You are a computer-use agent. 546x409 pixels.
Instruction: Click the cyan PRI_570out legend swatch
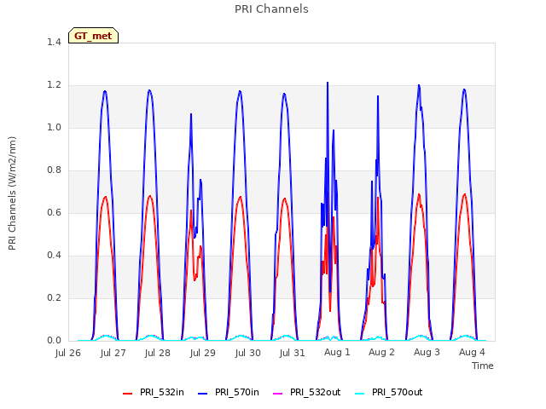(x=360, y=394)
